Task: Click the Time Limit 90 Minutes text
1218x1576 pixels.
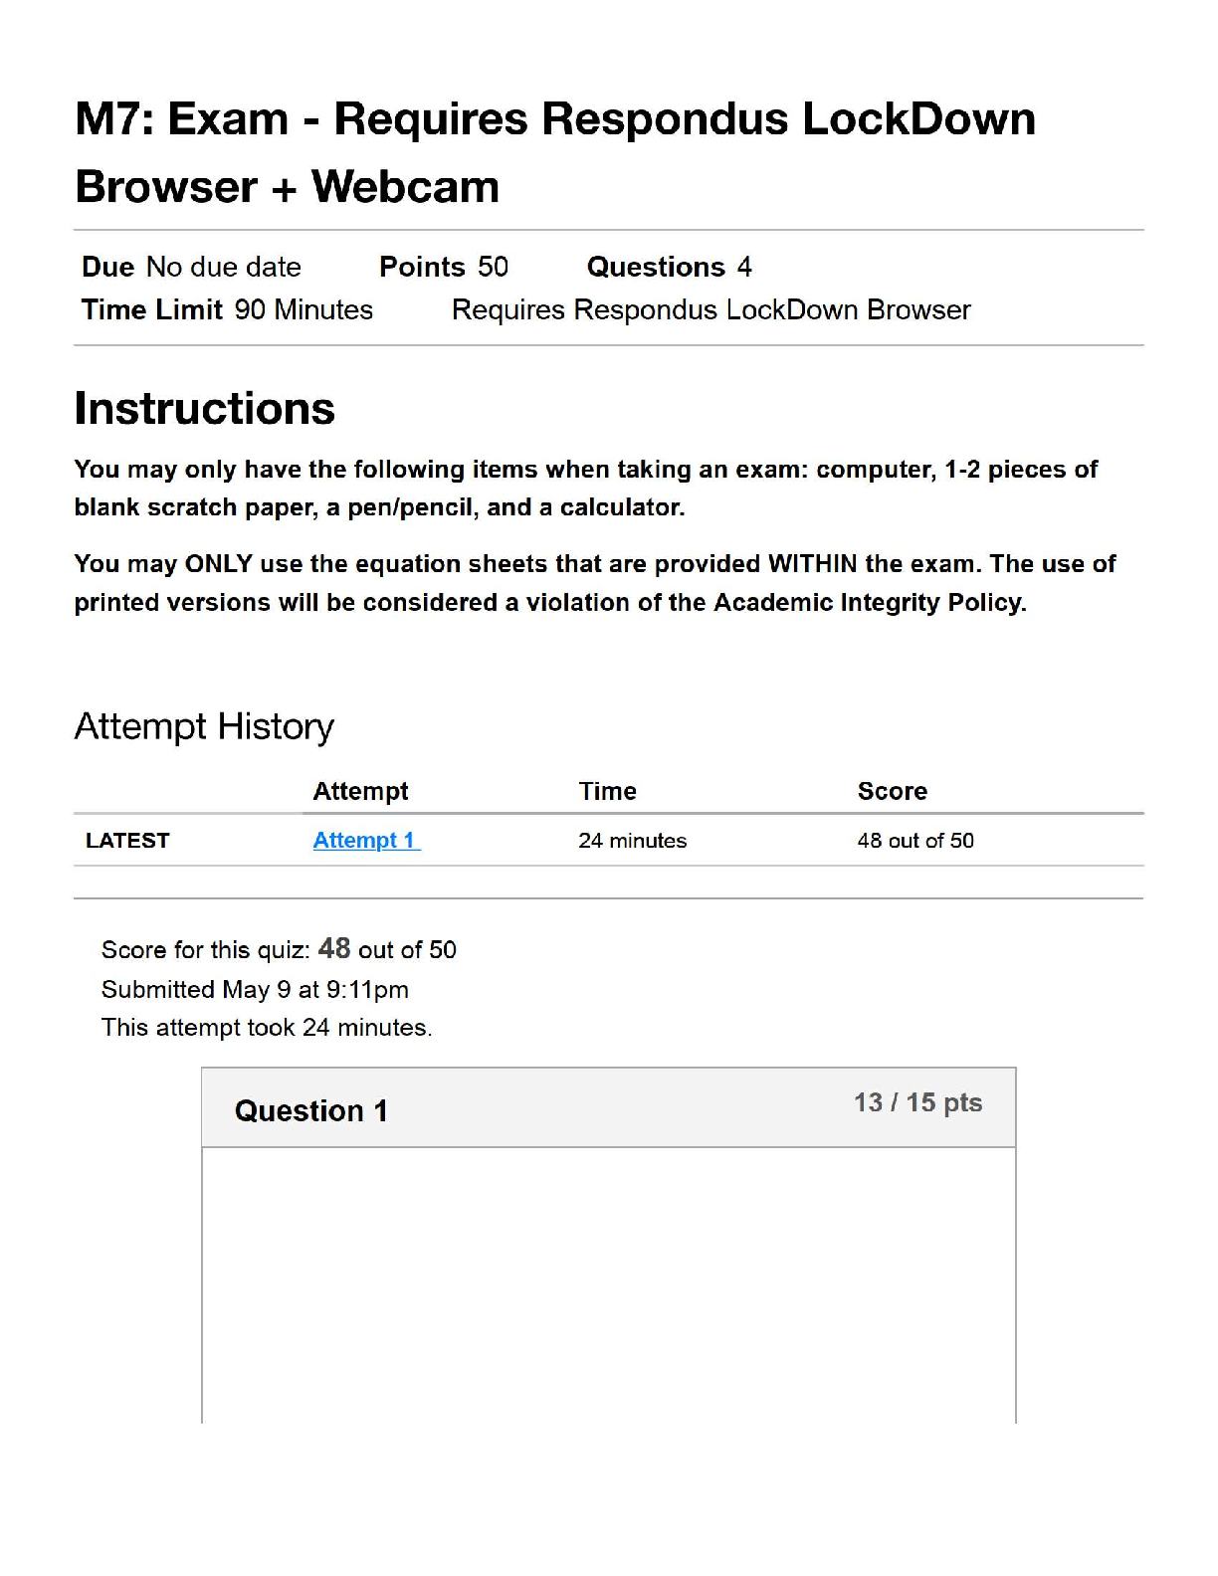Action: [x=227, y=309]
